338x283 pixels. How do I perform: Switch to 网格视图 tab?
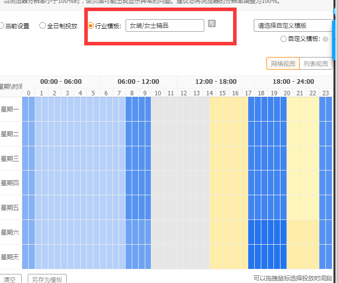283,64
